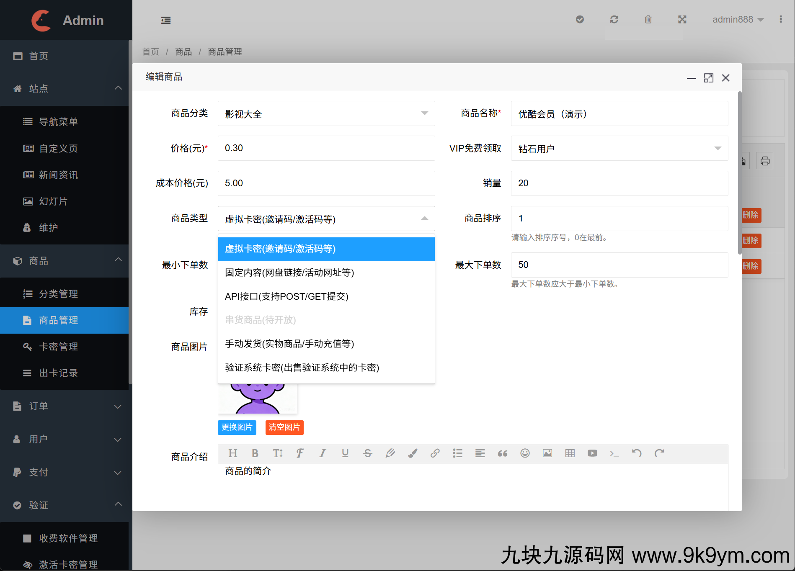Open the 商品分类 dropdown
Screen dimensions: 795x571
click(326, 114)
